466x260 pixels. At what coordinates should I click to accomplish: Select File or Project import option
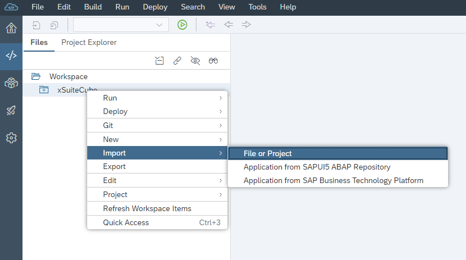tap(338, 153)
